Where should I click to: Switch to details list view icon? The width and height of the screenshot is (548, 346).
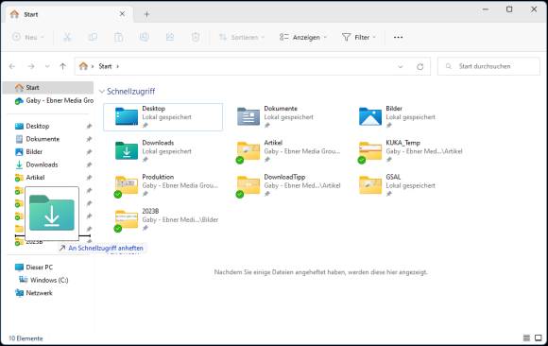(526, 337)
